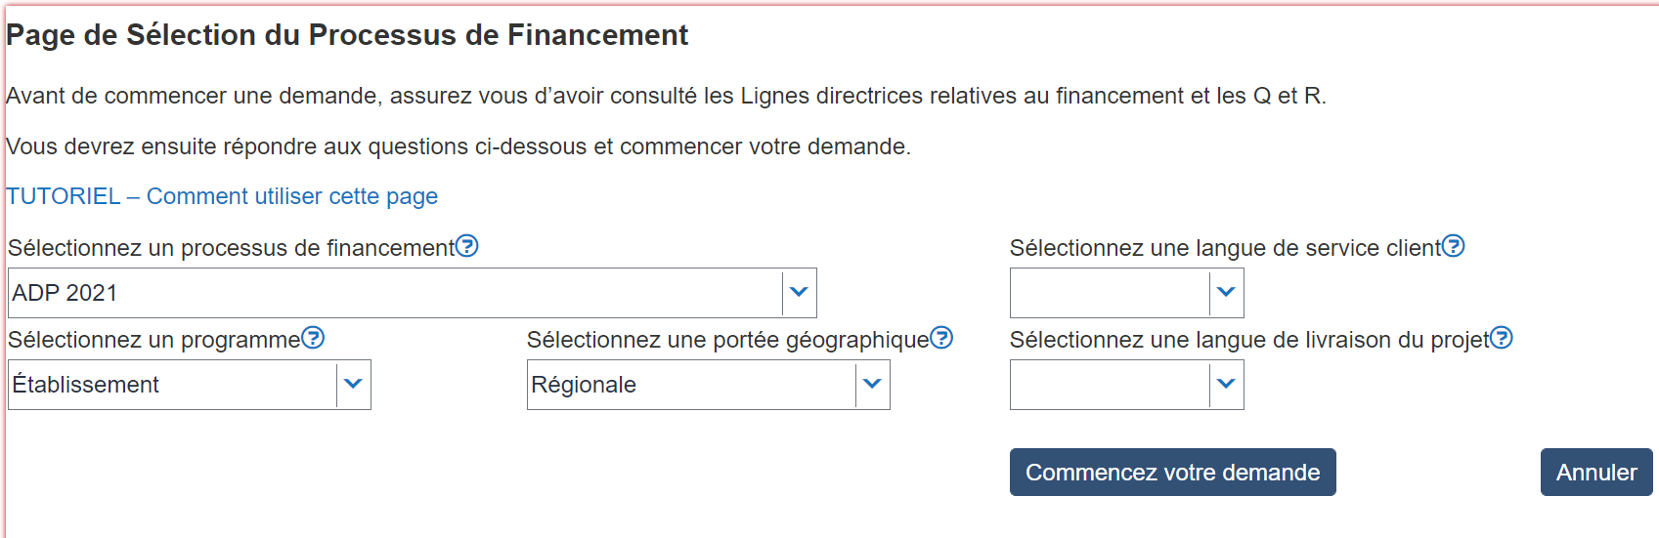Open help for project delivery language

point(1502,338)
